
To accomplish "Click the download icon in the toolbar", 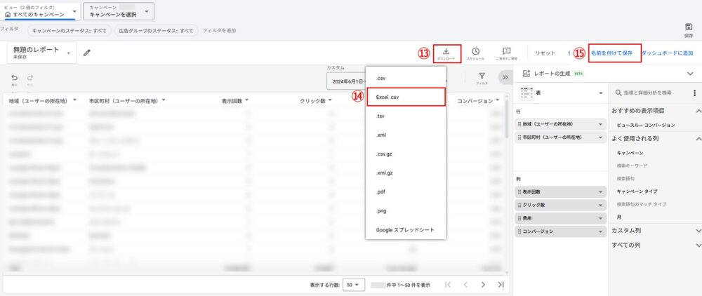I will (x=446, y=53).
